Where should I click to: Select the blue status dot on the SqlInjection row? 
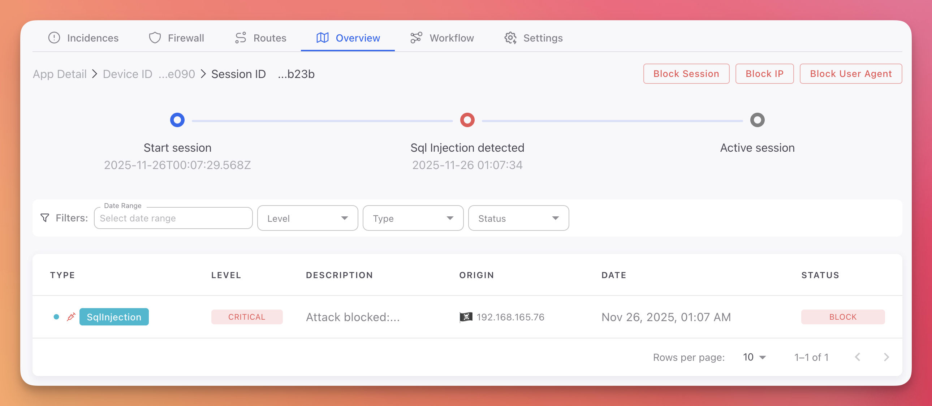coord(56,317)
